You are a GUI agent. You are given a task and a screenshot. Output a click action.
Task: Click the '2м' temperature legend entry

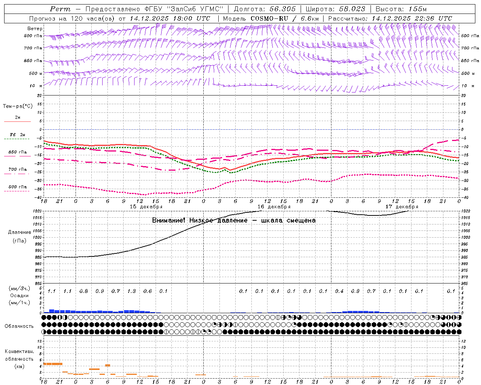coord(18,118)
